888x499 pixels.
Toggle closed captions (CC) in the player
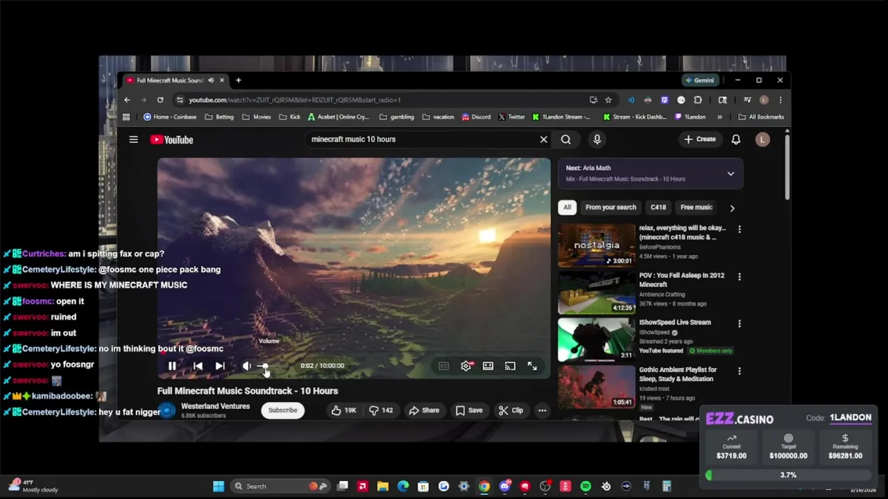pyautogui.click(x=444, y=366)
